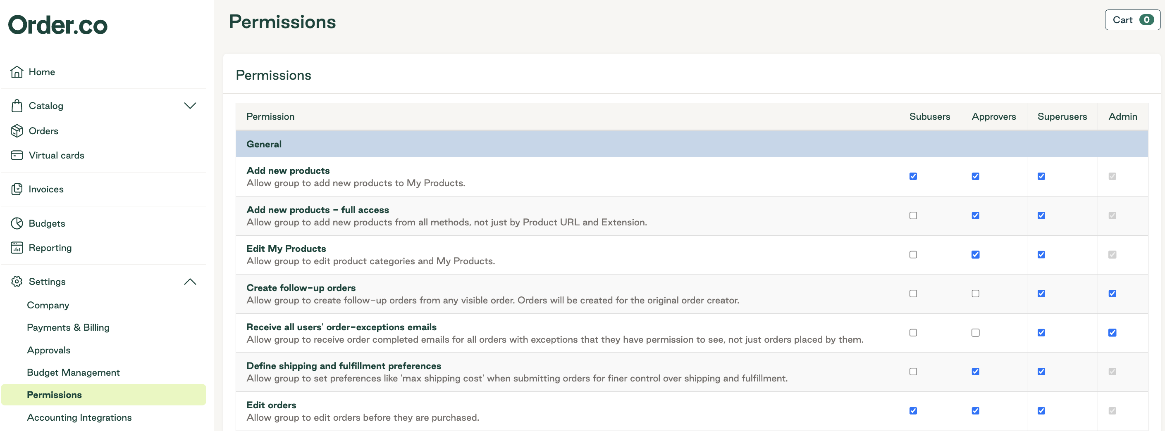Click the Virtual cards icon
This screenshot has width=1165, height=431.
17,155
